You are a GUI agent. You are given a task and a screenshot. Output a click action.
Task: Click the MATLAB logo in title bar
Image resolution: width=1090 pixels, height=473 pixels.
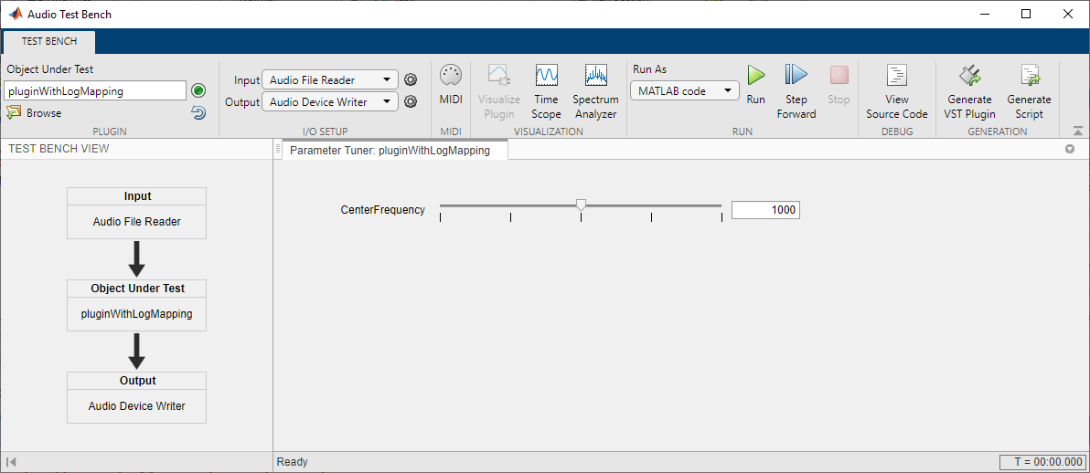[x=16, y=14]
